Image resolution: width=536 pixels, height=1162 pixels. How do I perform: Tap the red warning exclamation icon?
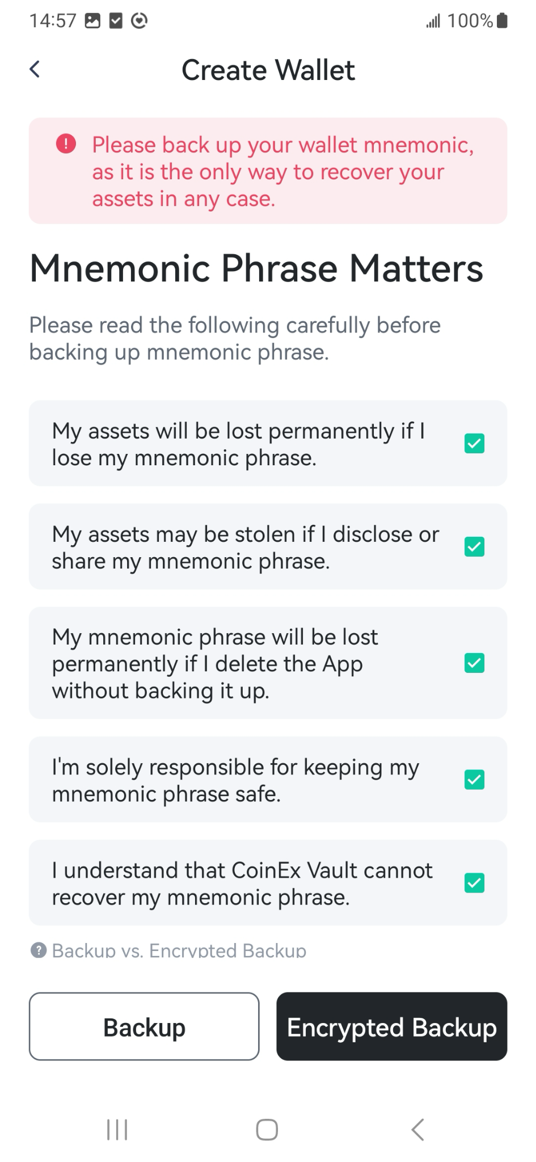coord(66,144)
